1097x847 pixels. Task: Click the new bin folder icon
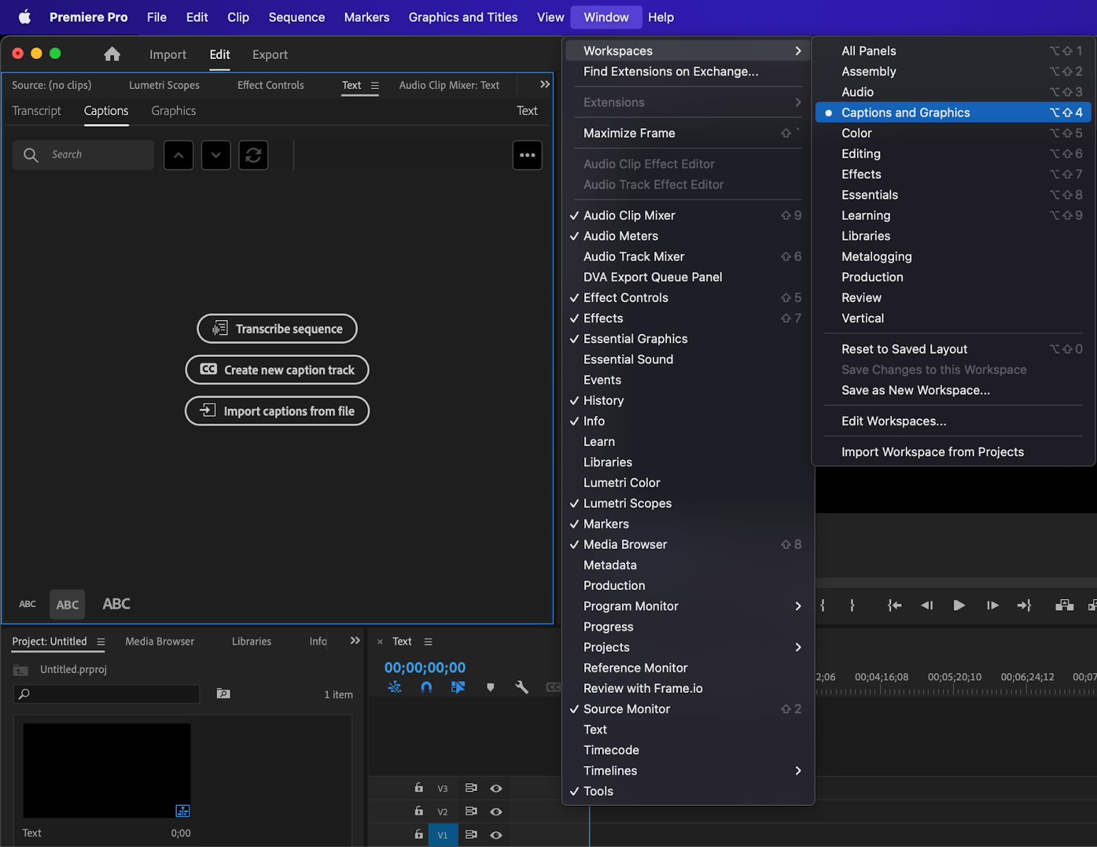(224, 693)
